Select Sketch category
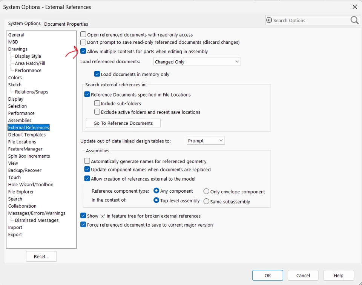This screenshot has width=362, height=285. [x=15, y=85]
